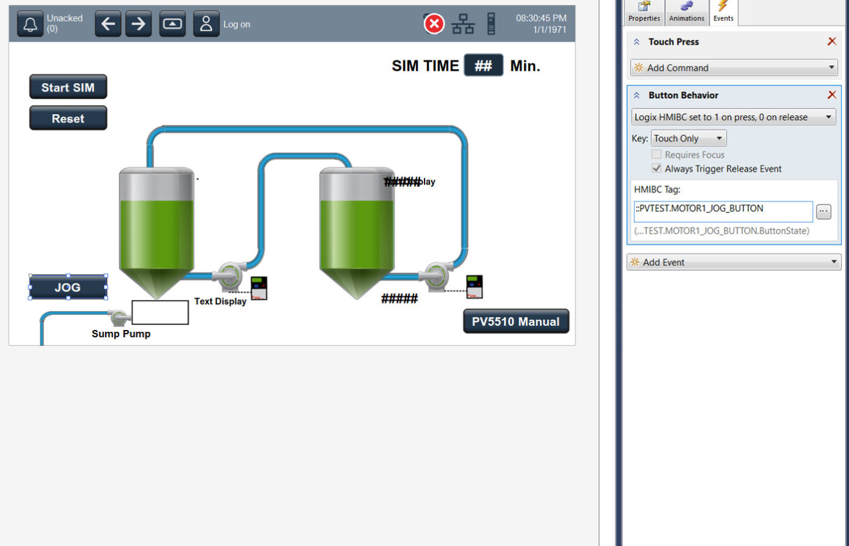Select the navigate back arrow icon
The width and height of the screenshot is (849, 546).
[x=108, y=24]
